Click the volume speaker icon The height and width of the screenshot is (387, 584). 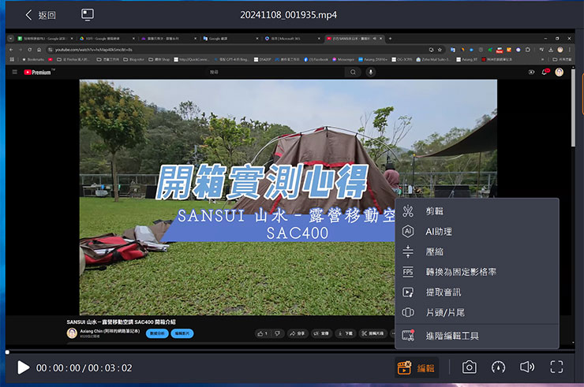(527, 367)
